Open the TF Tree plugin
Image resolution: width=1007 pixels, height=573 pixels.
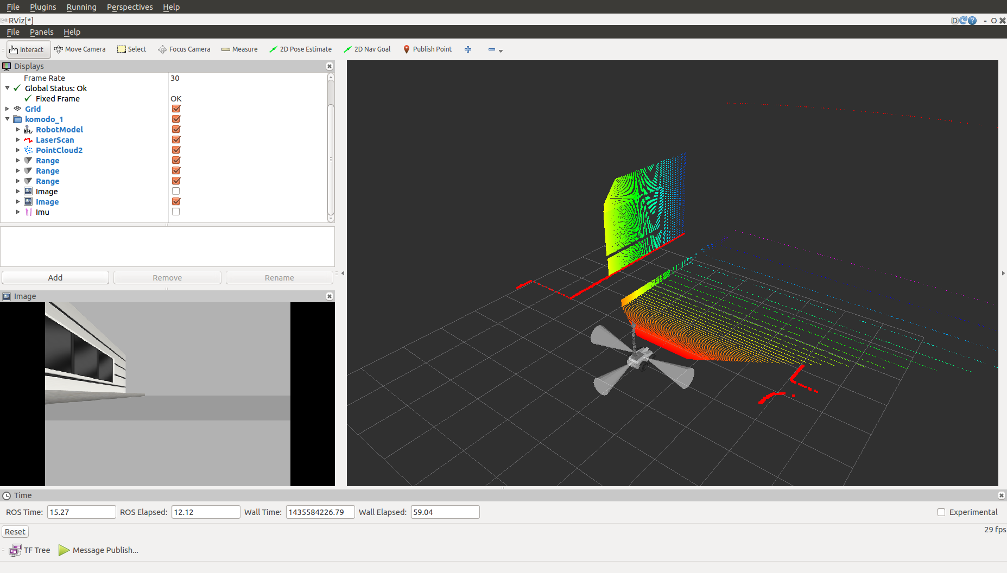30,550
